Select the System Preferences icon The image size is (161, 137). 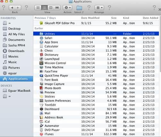(41, 101)
